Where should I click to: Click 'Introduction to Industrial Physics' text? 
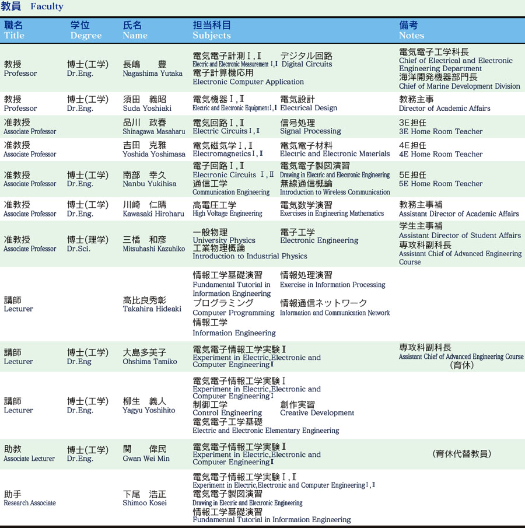[x=250, y=256]
